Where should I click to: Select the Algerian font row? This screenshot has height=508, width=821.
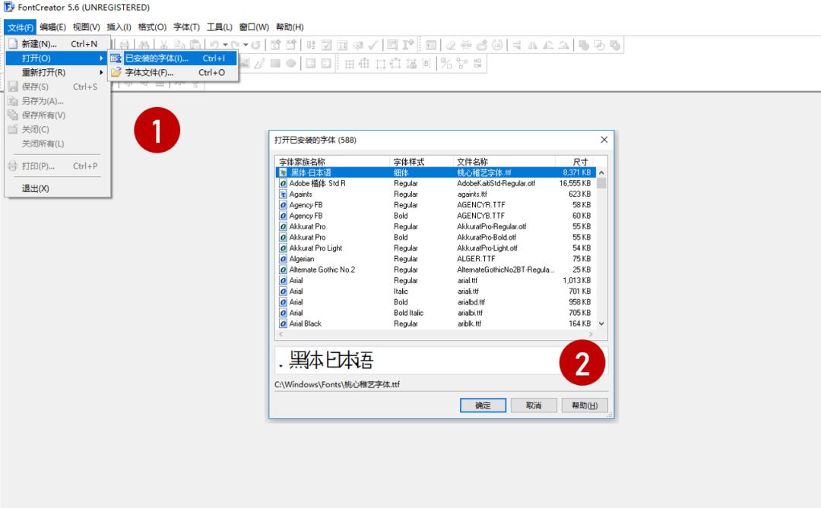point(436,259)
